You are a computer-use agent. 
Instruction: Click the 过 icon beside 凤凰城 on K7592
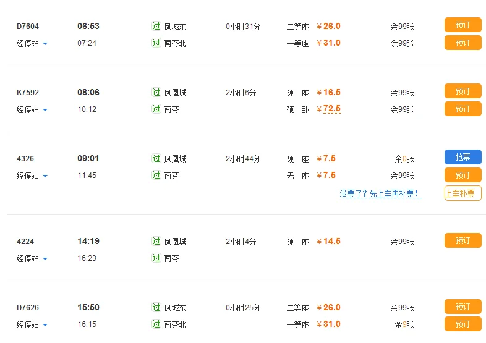(156, 93)
